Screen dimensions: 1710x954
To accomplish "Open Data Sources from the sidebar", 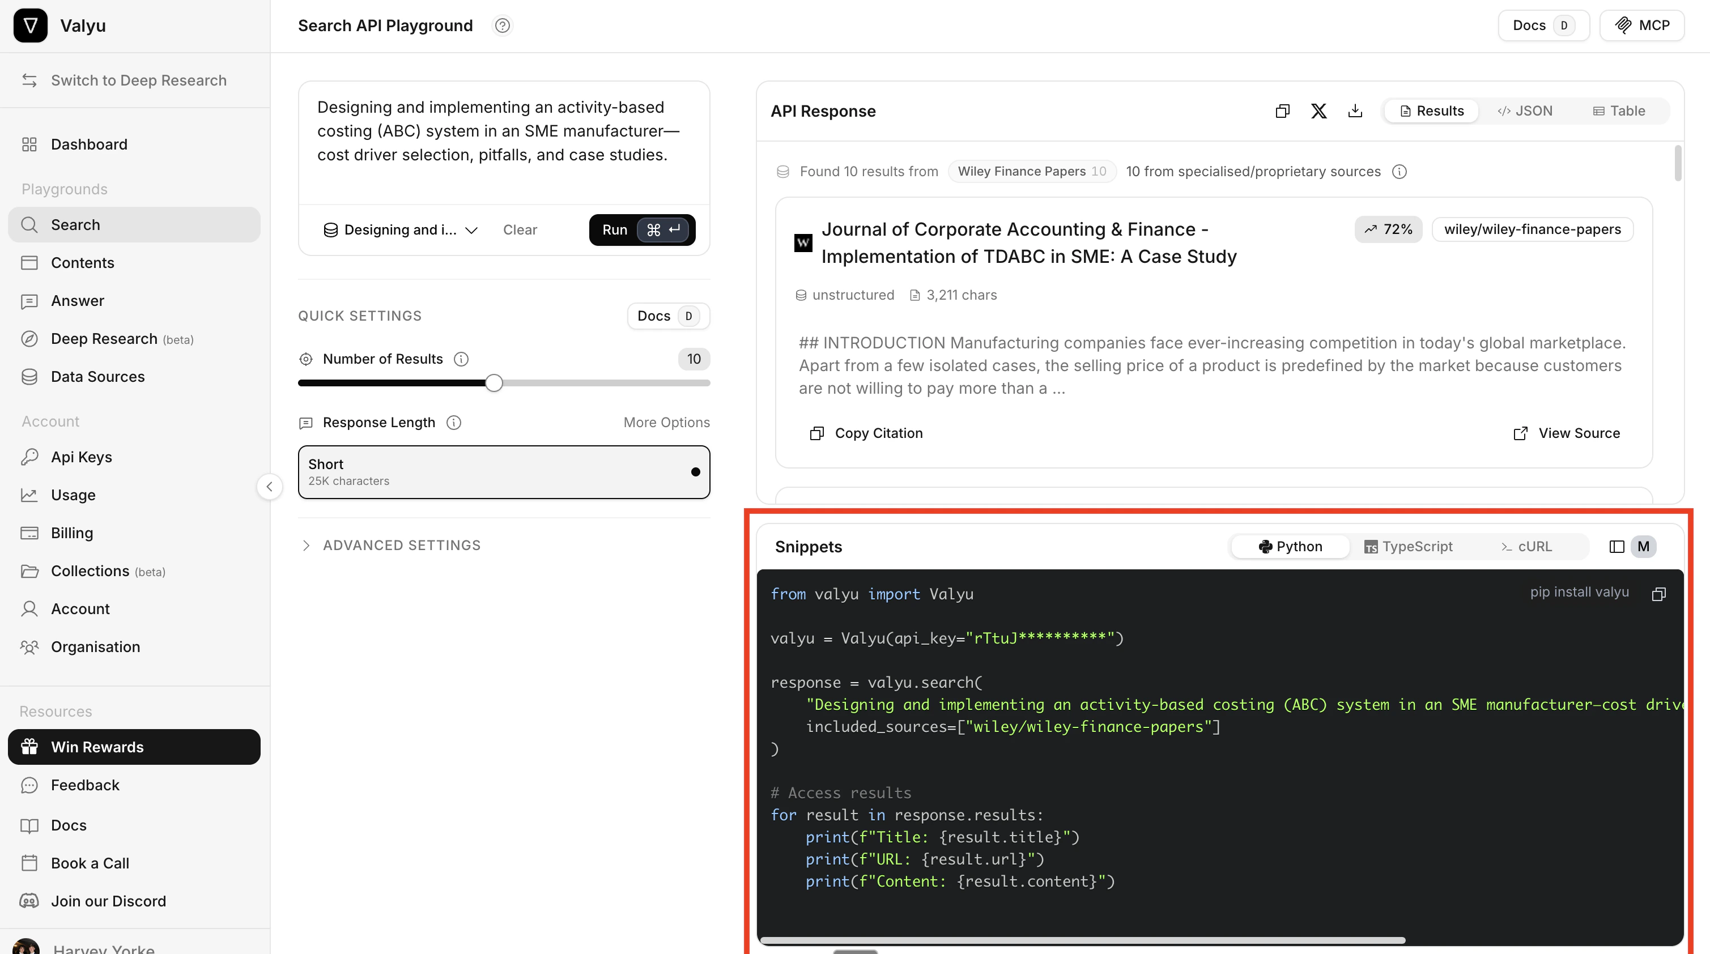I will [97, 376].
